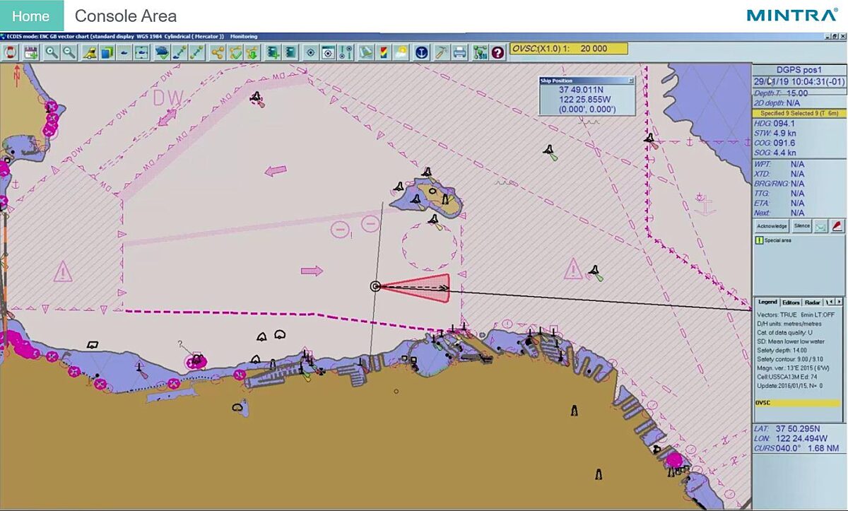This screenshot has height=511, width=848.
Task: Switch to the Editors tab
Action: 791,303
